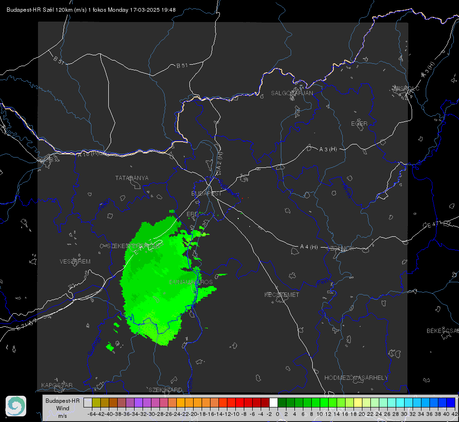Click the 'A 4 (H)' road label
Image resolution: width=459 pixels, height=422 pixels.
309,247
